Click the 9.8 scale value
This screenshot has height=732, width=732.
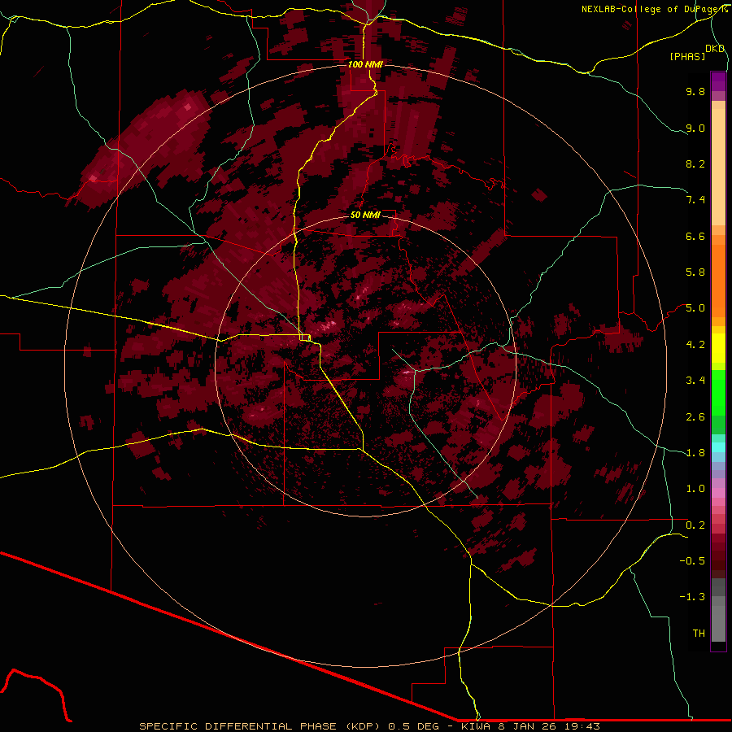(x=695, y=91)
